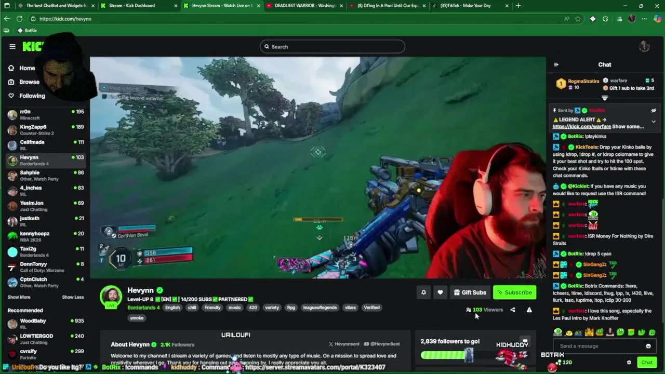Click the notification bell button
The width and height of the screenshot is (665, 374).
pyautogui.click(x=423, y=292)
